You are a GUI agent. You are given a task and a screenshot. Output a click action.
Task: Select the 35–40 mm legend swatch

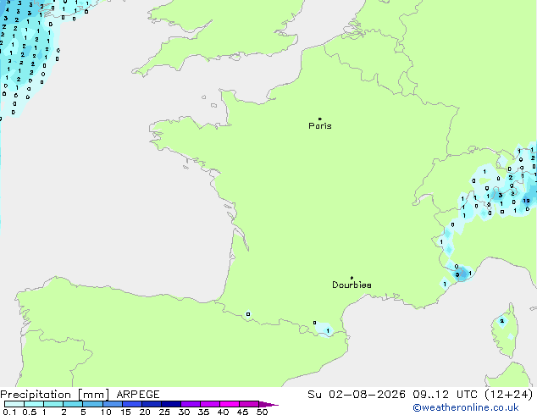209,404
